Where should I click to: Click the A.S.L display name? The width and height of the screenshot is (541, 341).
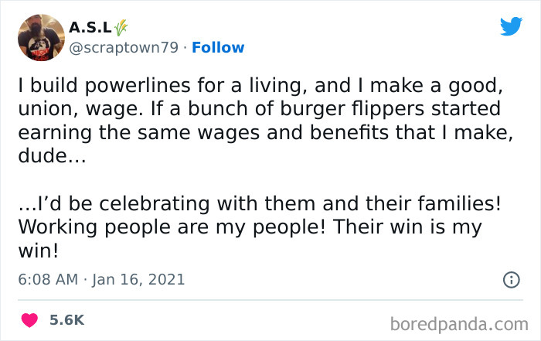90,28
